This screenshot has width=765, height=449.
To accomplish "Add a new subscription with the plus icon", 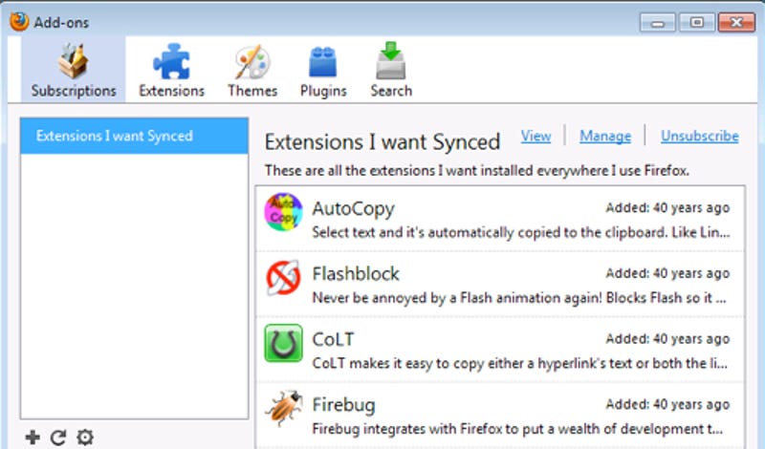I will pyautogui.click(x=33, y=438).
